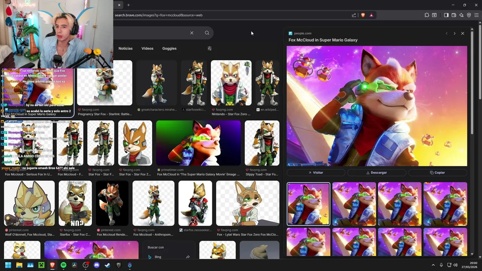The height and width of the screenshot is (271, 482).
Task: Click 'Fox McCloud in Super Mario Galaxy' title
Action: click(x=323, y=40)
